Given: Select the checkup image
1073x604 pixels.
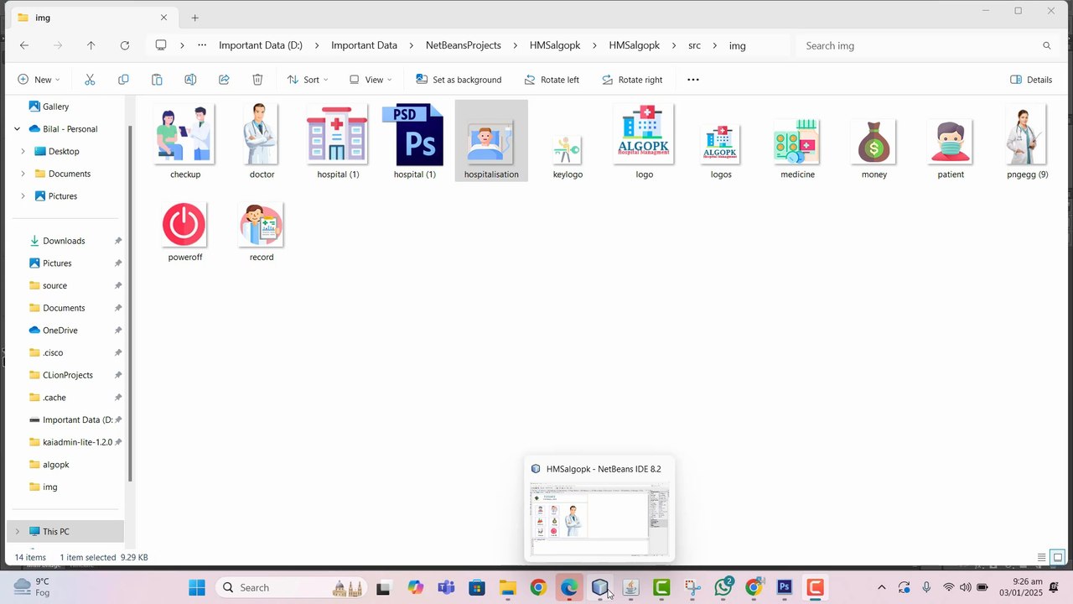Looking at the screenshot, I should [x=185, y=141].
